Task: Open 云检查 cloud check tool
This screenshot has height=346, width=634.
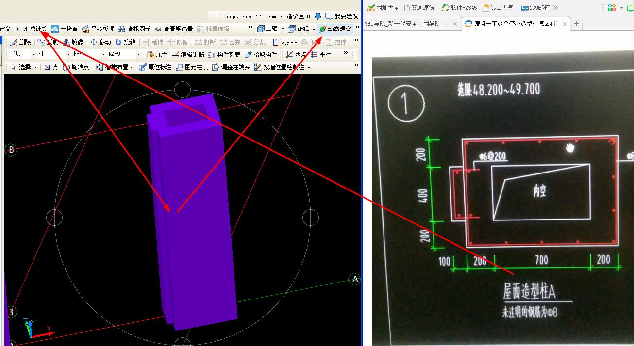Action: (x=65, y=29)
